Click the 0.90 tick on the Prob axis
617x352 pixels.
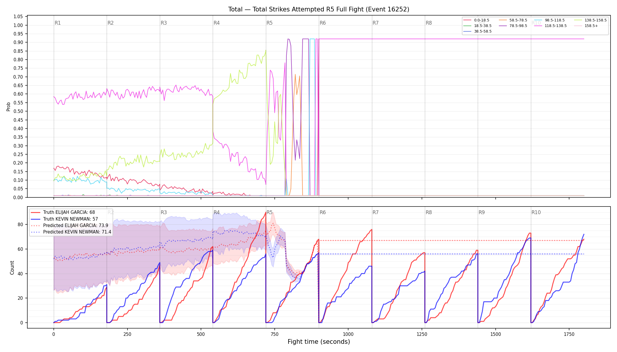(18, 43)
